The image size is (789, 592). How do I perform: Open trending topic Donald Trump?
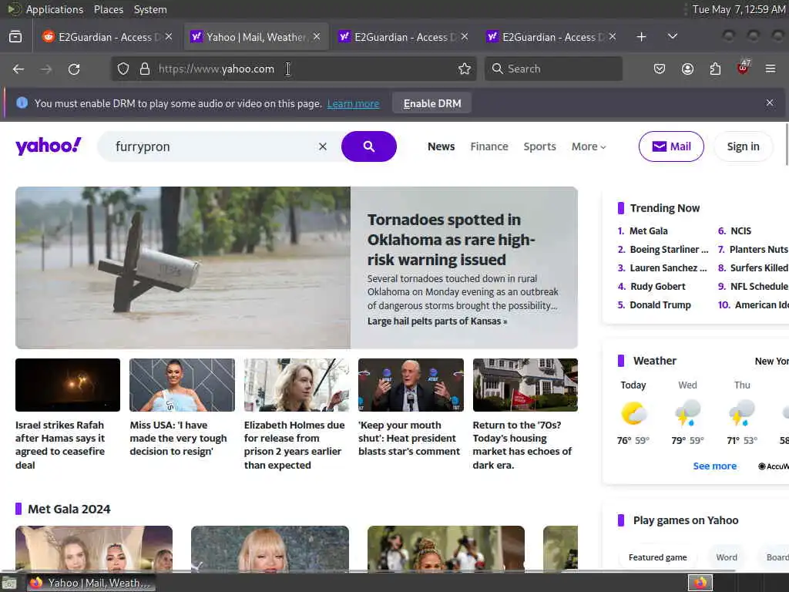[x=660, y=305]
